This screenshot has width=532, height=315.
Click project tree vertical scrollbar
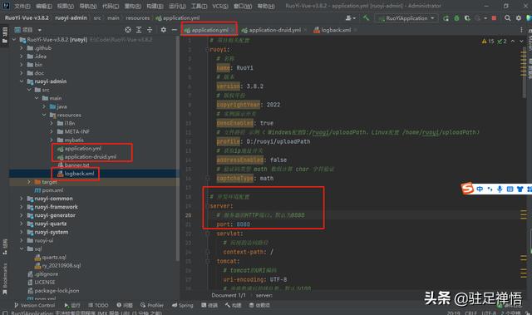click(178, 150)
